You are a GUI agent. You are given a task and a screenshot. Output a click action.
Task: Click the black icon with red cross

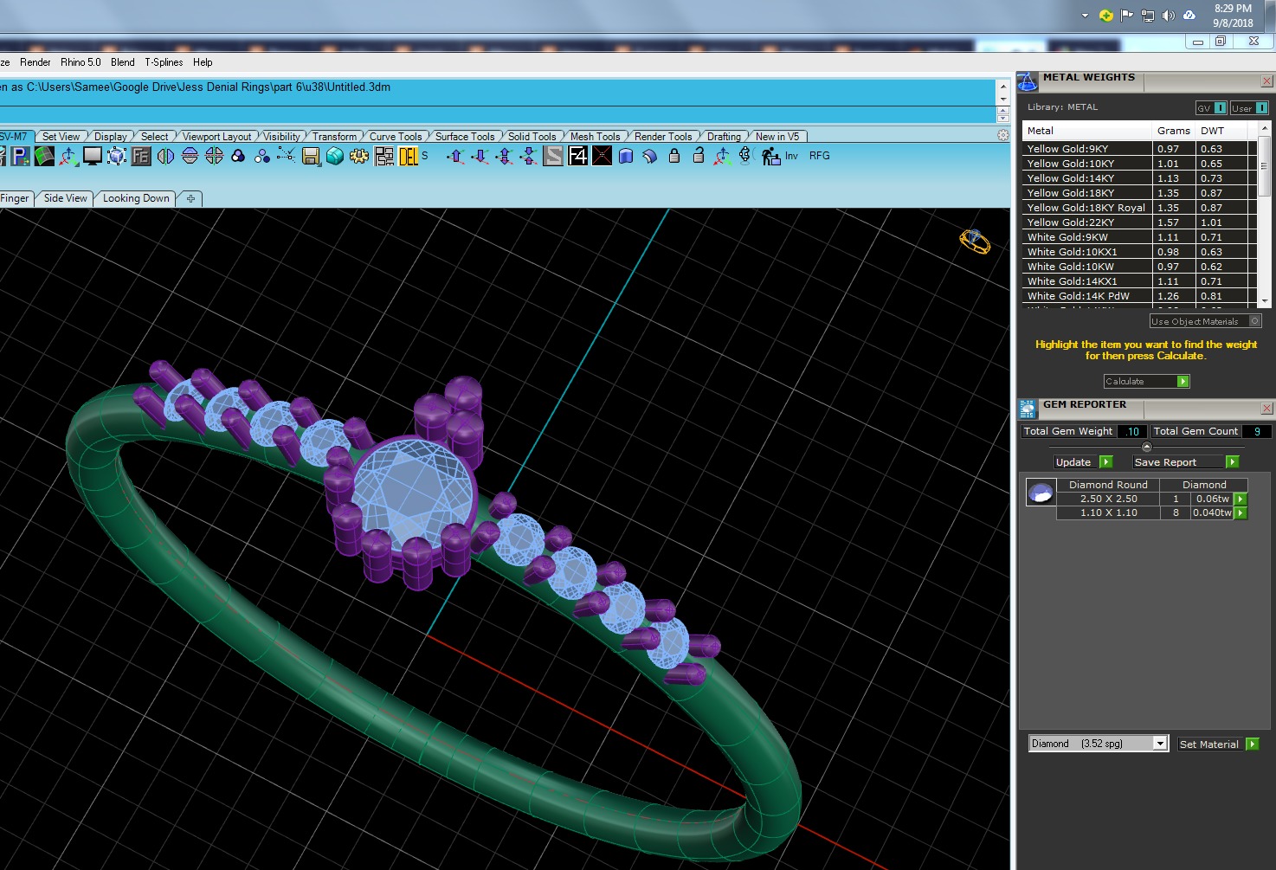click(x=602, y=156)
